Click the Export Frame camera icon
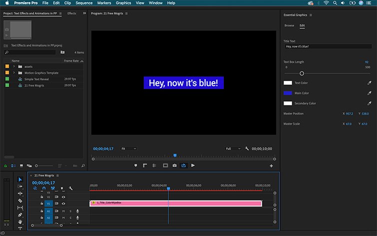The width and height of the screenshot is (377, 236). pos(174,165)
